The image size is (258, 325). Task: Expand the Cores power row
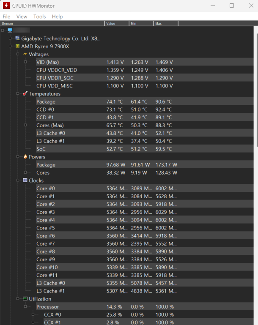click(25, 172)
